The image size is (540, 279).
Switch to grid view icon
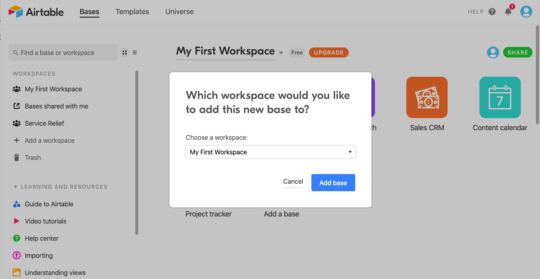125,52
